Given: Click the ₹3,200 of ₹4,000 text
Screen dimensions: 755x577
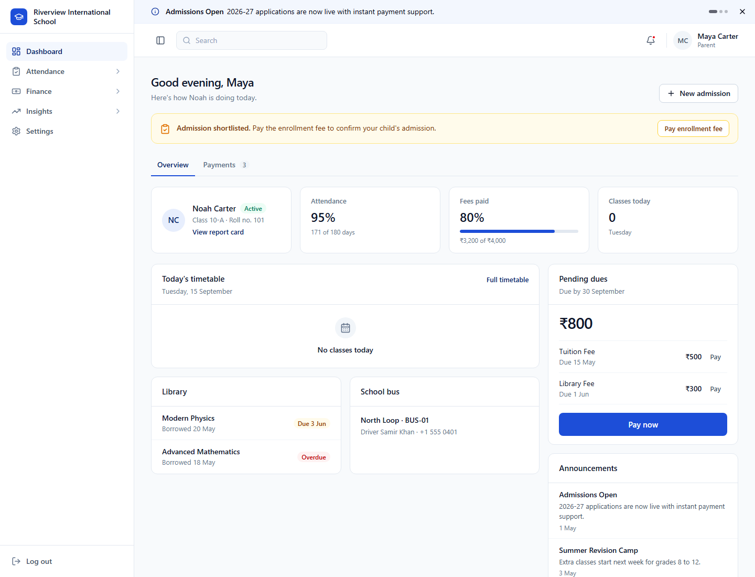Looking at the screenshot, I should click(482, 241).
